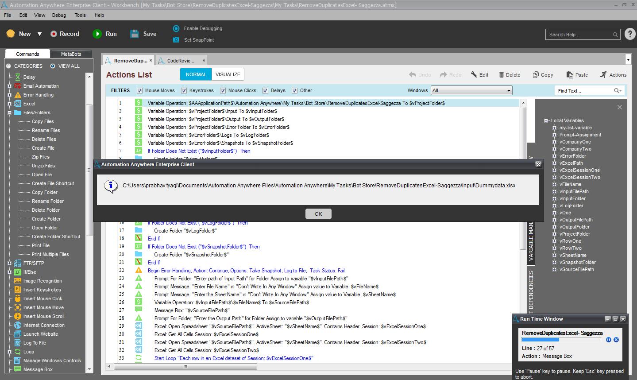Select the Internet Connection command icon
This screenshot has width=637, height=380.
click(18, 325)
